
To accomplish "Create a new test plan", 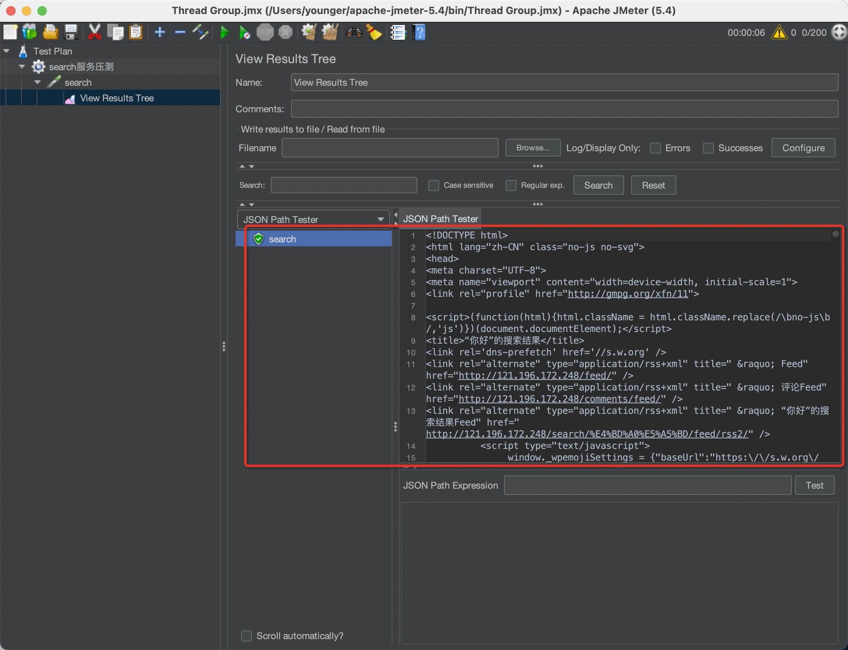I will (x=10, y=32).
